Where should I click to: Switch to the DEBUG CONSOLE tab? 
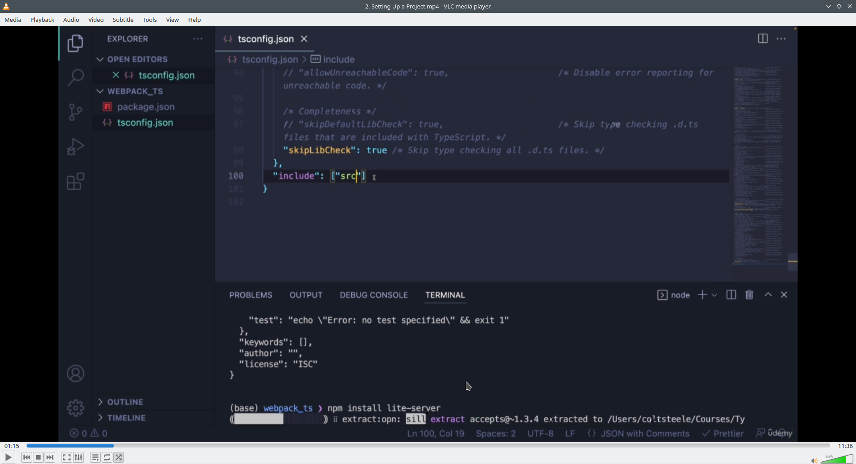click(x=374, y=295)
